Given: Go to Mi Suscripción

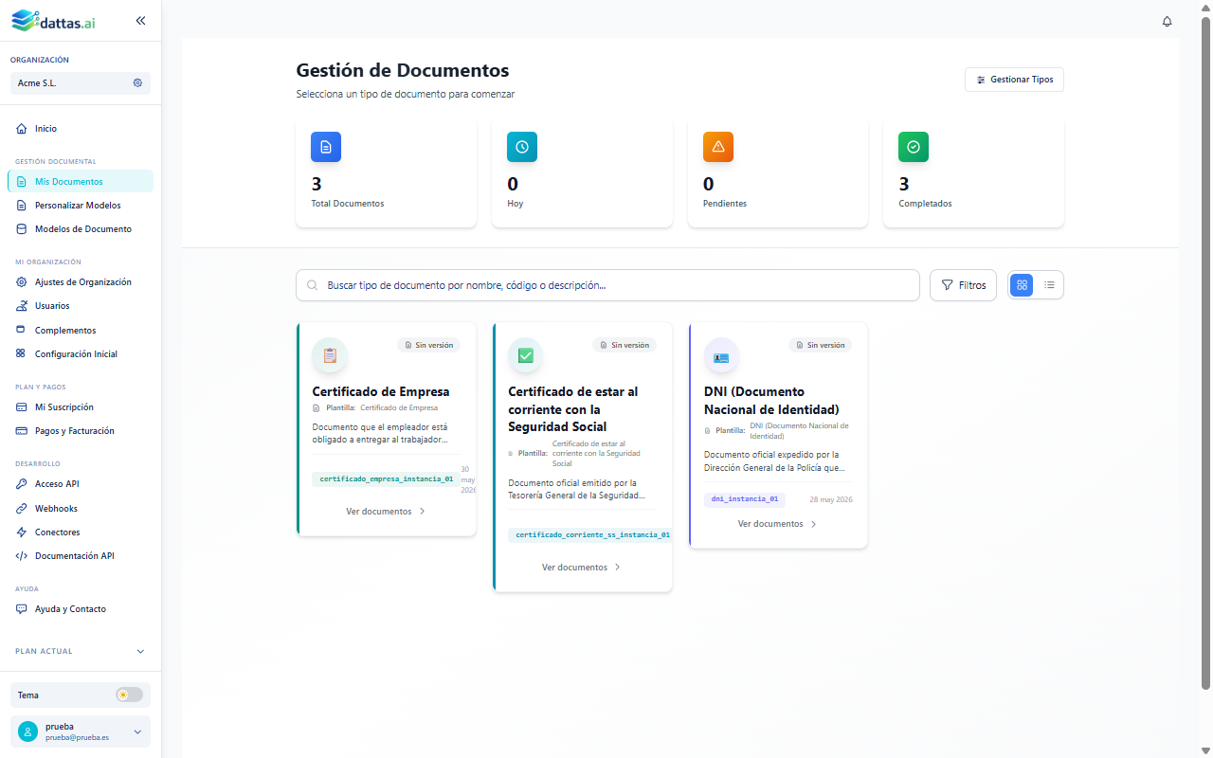Looking at the screenshot, I should click(81, 407).
